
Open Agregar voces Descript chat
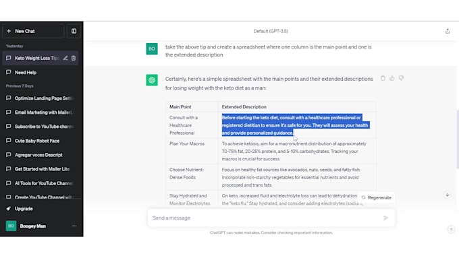[x=40, y=155]
